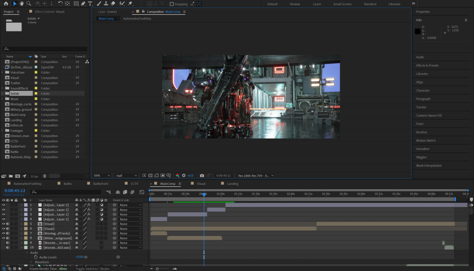Collapse layer 10 properties twirl arrow

click(21, 248)
